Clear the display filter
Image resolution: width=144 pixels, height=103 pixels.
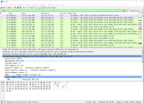click(124, 11)
